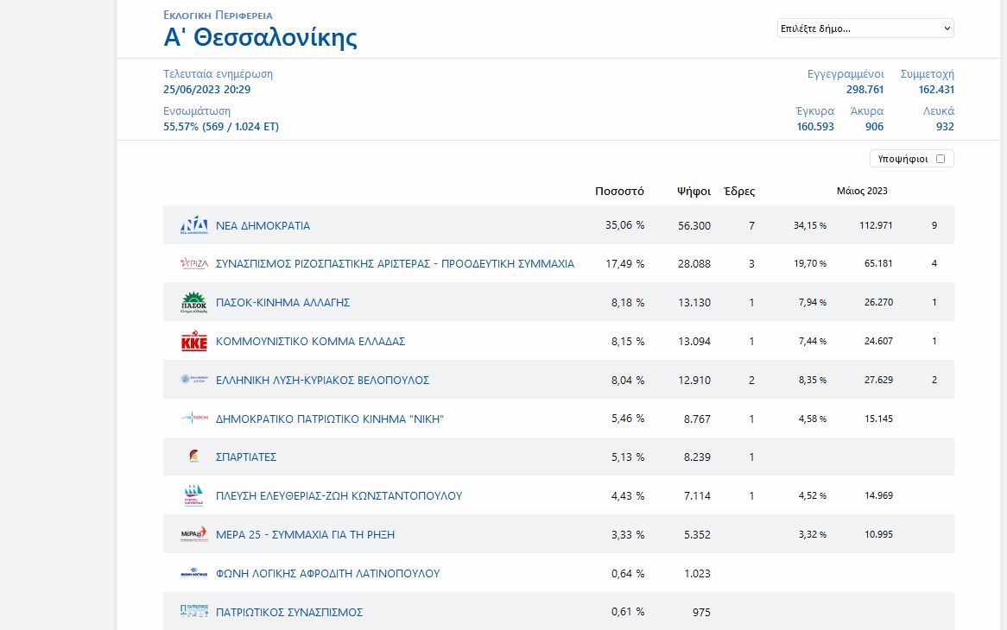Click the red ΚΚΕ party logo

(x=194, y=342)
